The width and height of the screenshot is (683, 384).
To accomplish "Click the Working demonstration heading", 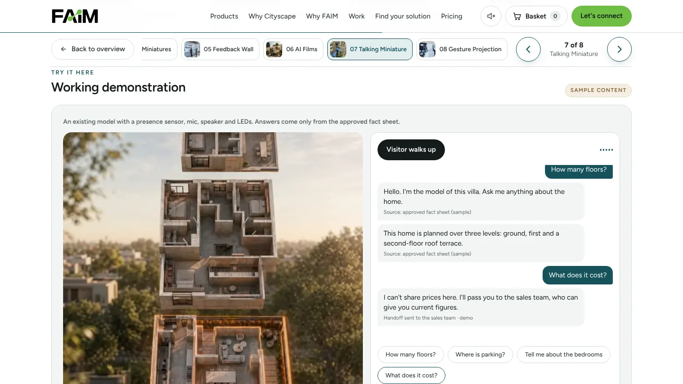I will tap(118, 87).
